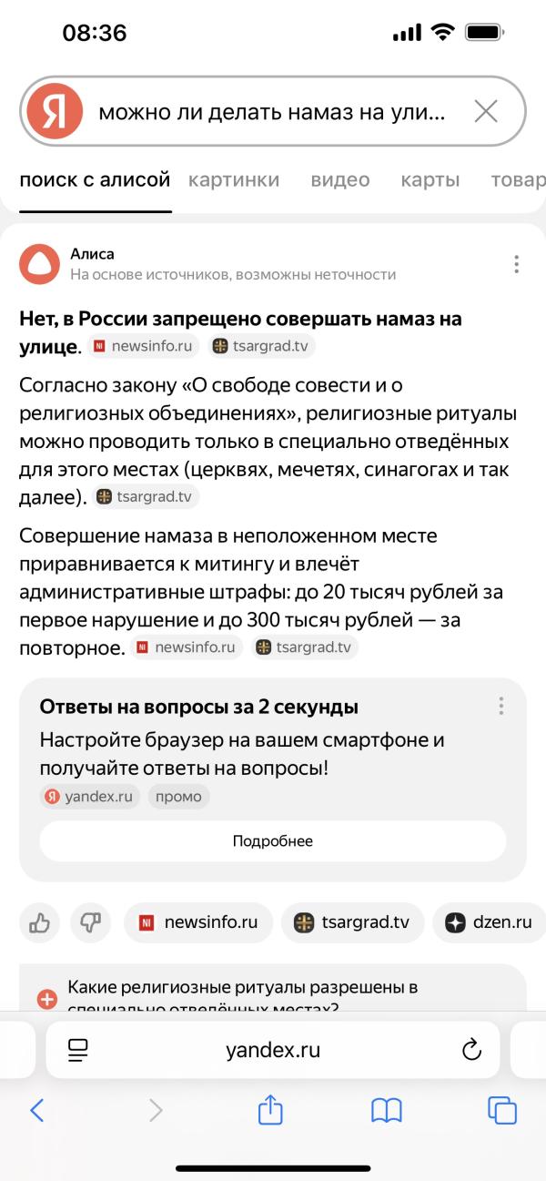Screen dimensions: 546x1181
Task: Open the Safari share sheet
Action: 270,1110
